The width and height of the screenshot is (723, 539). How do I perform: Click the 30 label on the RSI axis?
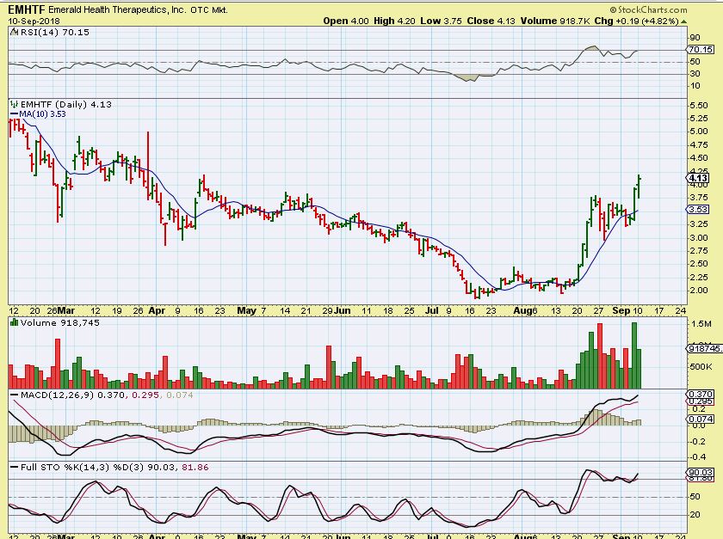coord(695,73)
